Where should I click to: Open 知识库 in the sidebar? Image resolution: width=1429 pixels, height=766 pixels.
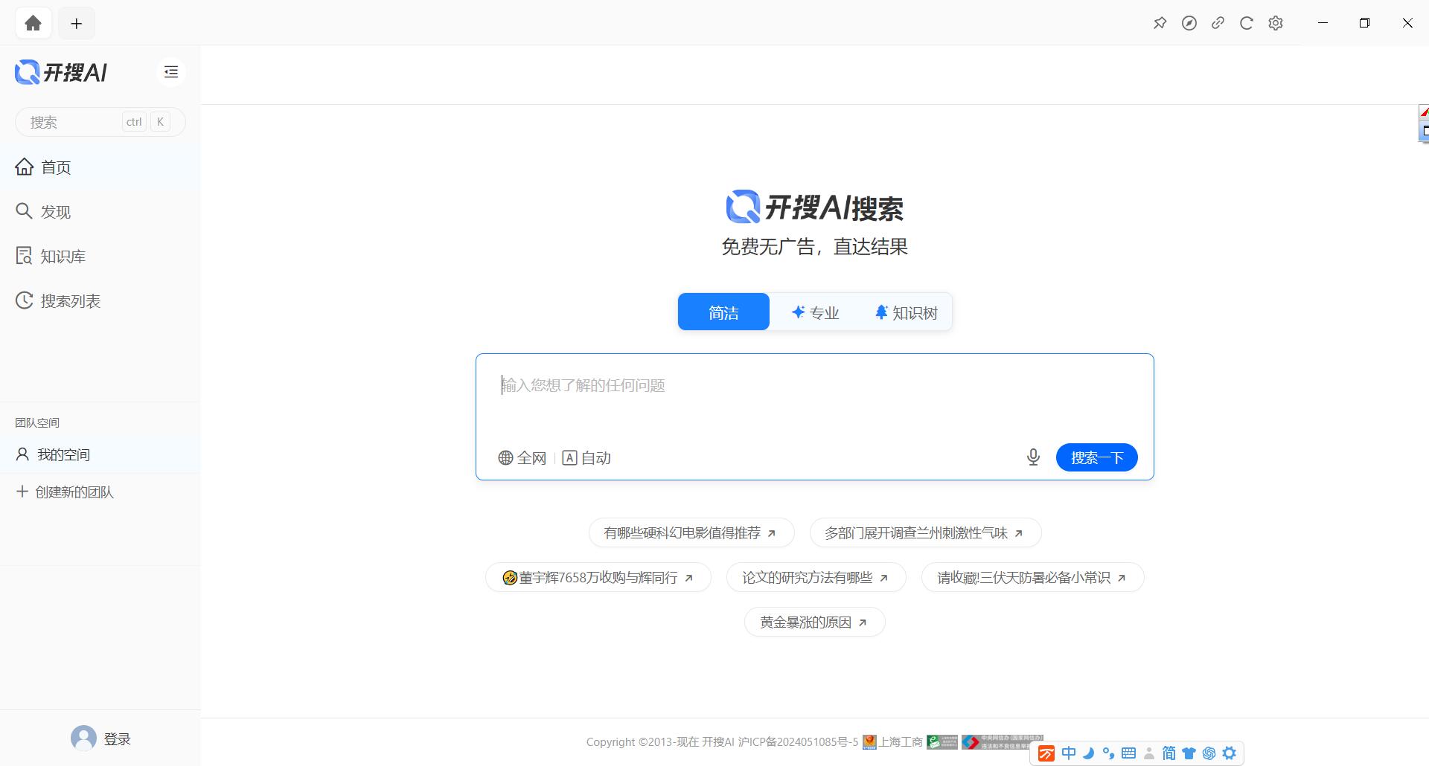(x=100, y=257)
